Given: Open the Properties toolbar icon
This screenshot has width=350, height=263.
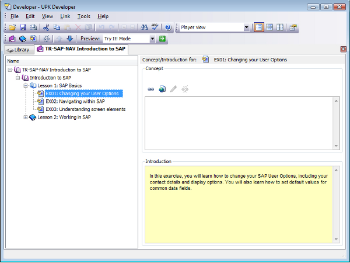Looking at the screenshot, I should pyautogui.click(x=293, y=27).
